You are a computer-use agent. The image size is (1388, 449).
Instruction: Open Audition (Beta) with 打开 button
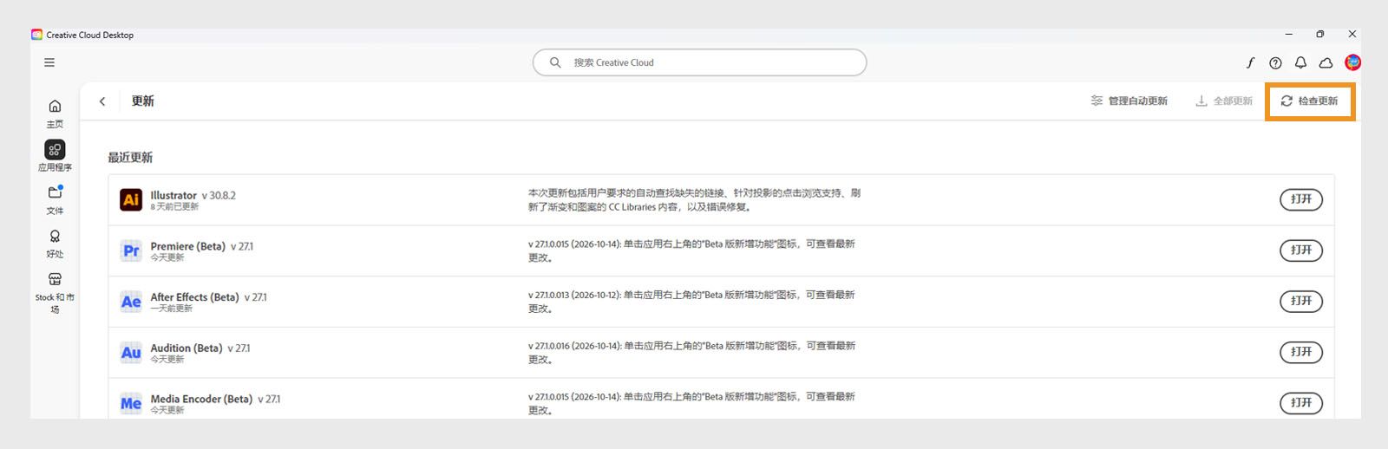pos(1301,352)
